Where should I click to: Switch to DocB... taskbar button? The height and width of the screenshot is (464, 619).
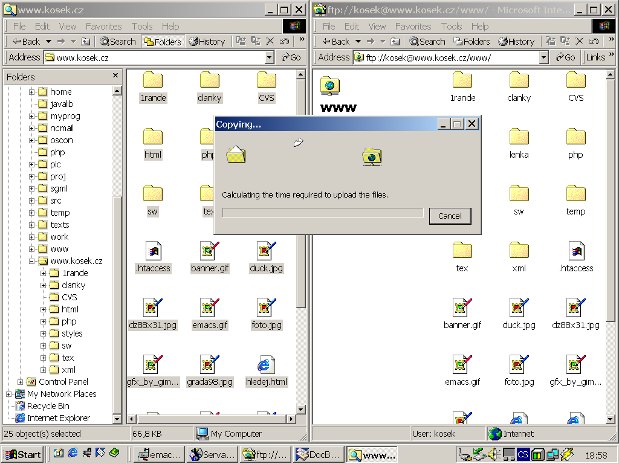[x=318, y=455]
